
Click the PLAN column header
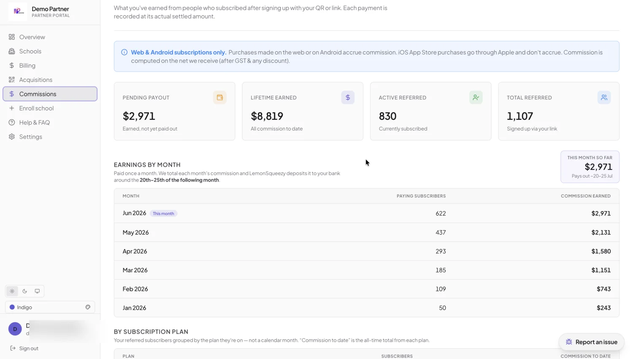coord(128,356)
